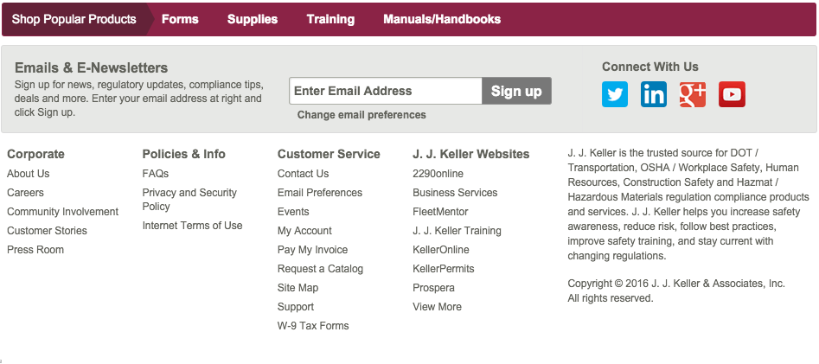The width and height of the screenshot is (819, 364).
Task: Open the LinkedIn social icon
Action: coord(654,94)
